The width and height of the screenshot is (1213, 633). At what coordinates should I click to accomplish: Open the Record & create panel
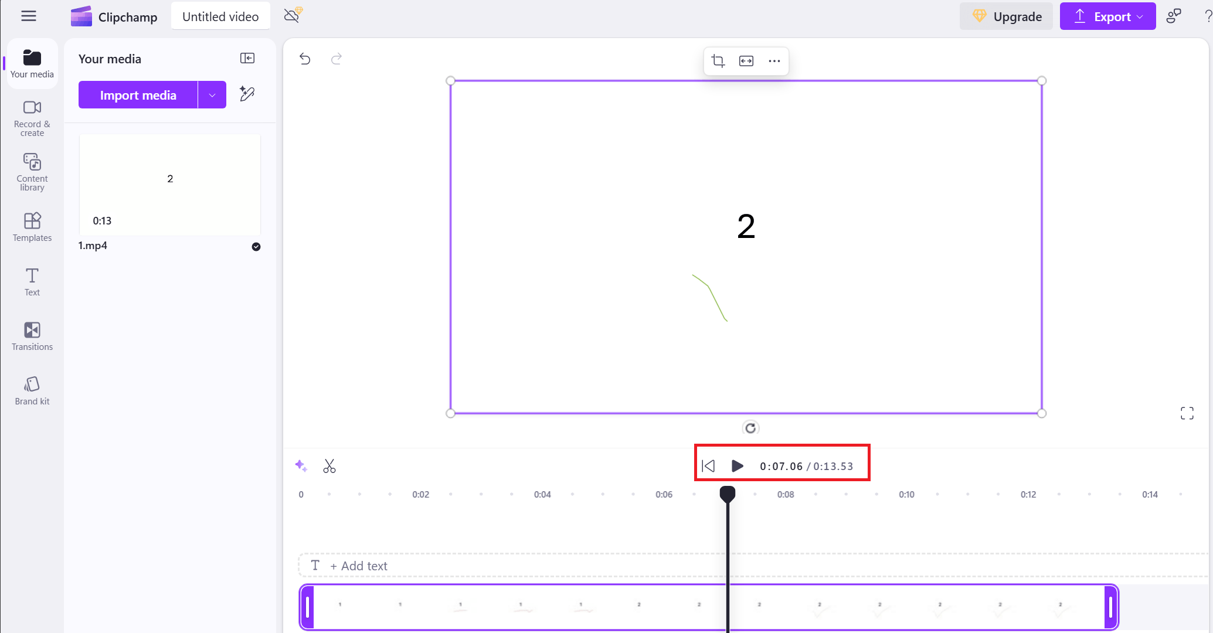pos(32,117)
